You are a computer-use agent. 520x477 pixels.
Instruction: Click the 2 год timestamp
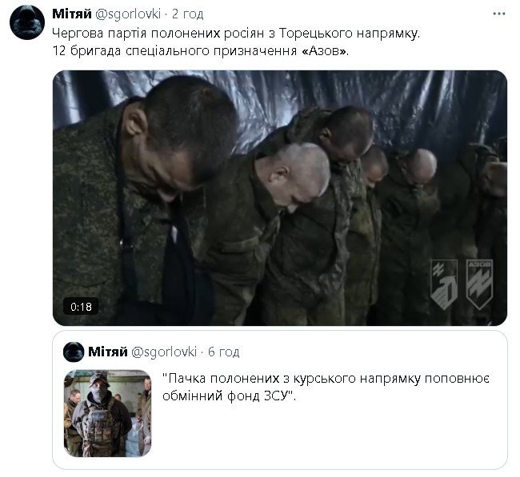coord(188,14)
